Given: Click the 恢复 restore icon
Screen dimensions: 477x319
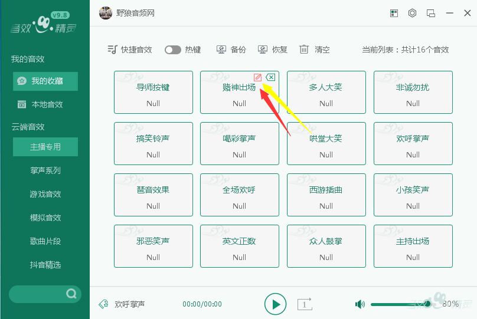Looking at the screenshot, I should (263, 50).
